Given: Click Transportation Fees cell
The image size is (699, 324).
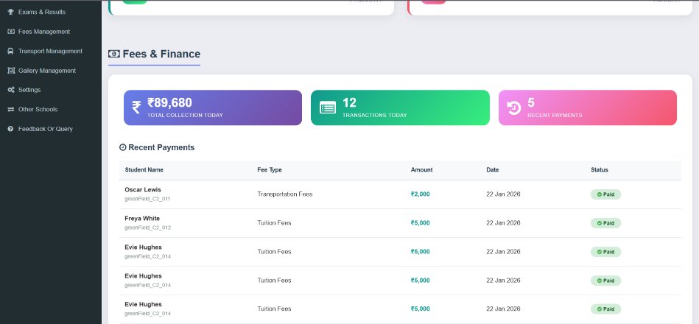Looking at the screenshot, I should point(285,194).
